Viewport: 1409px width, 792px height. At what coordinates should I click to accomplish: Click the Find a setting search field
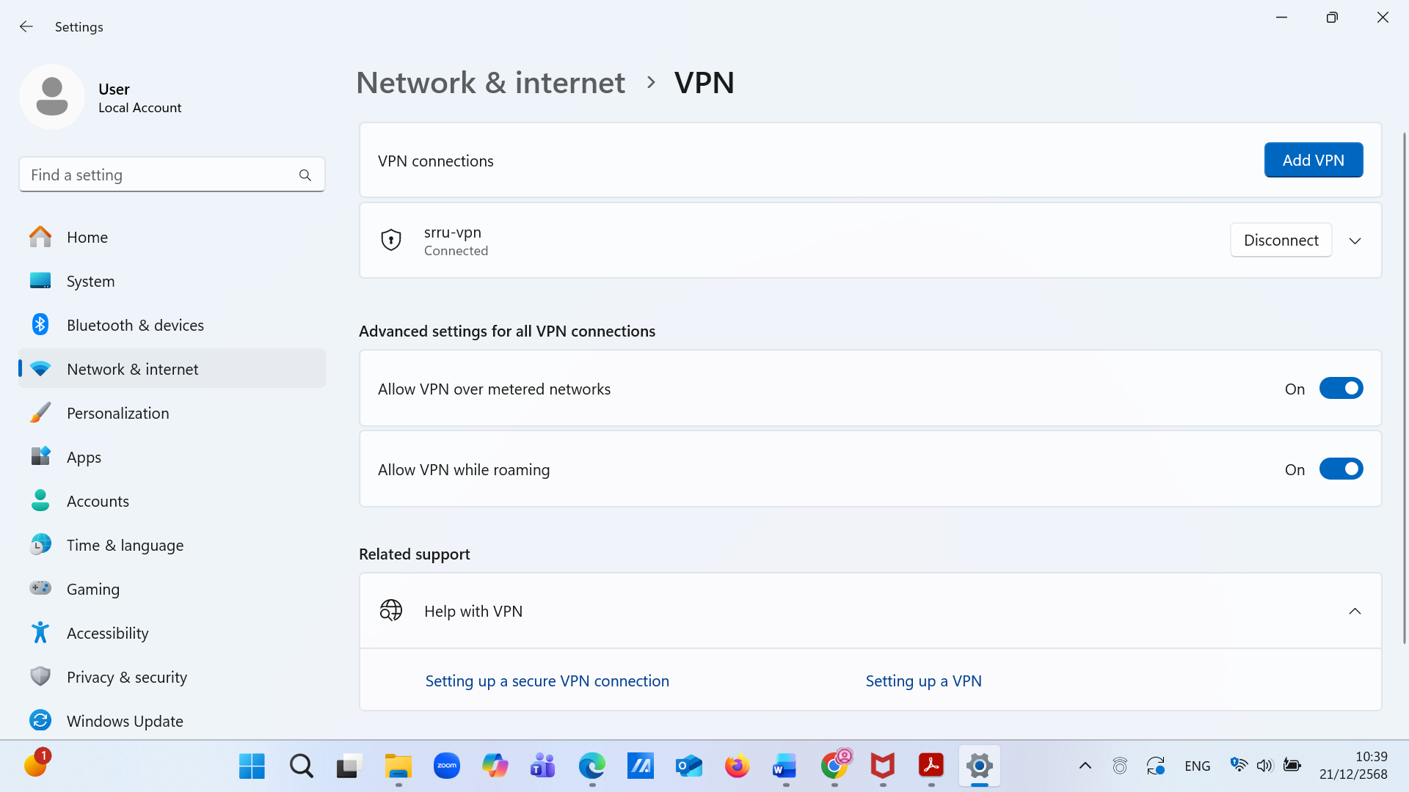point(158,175)
